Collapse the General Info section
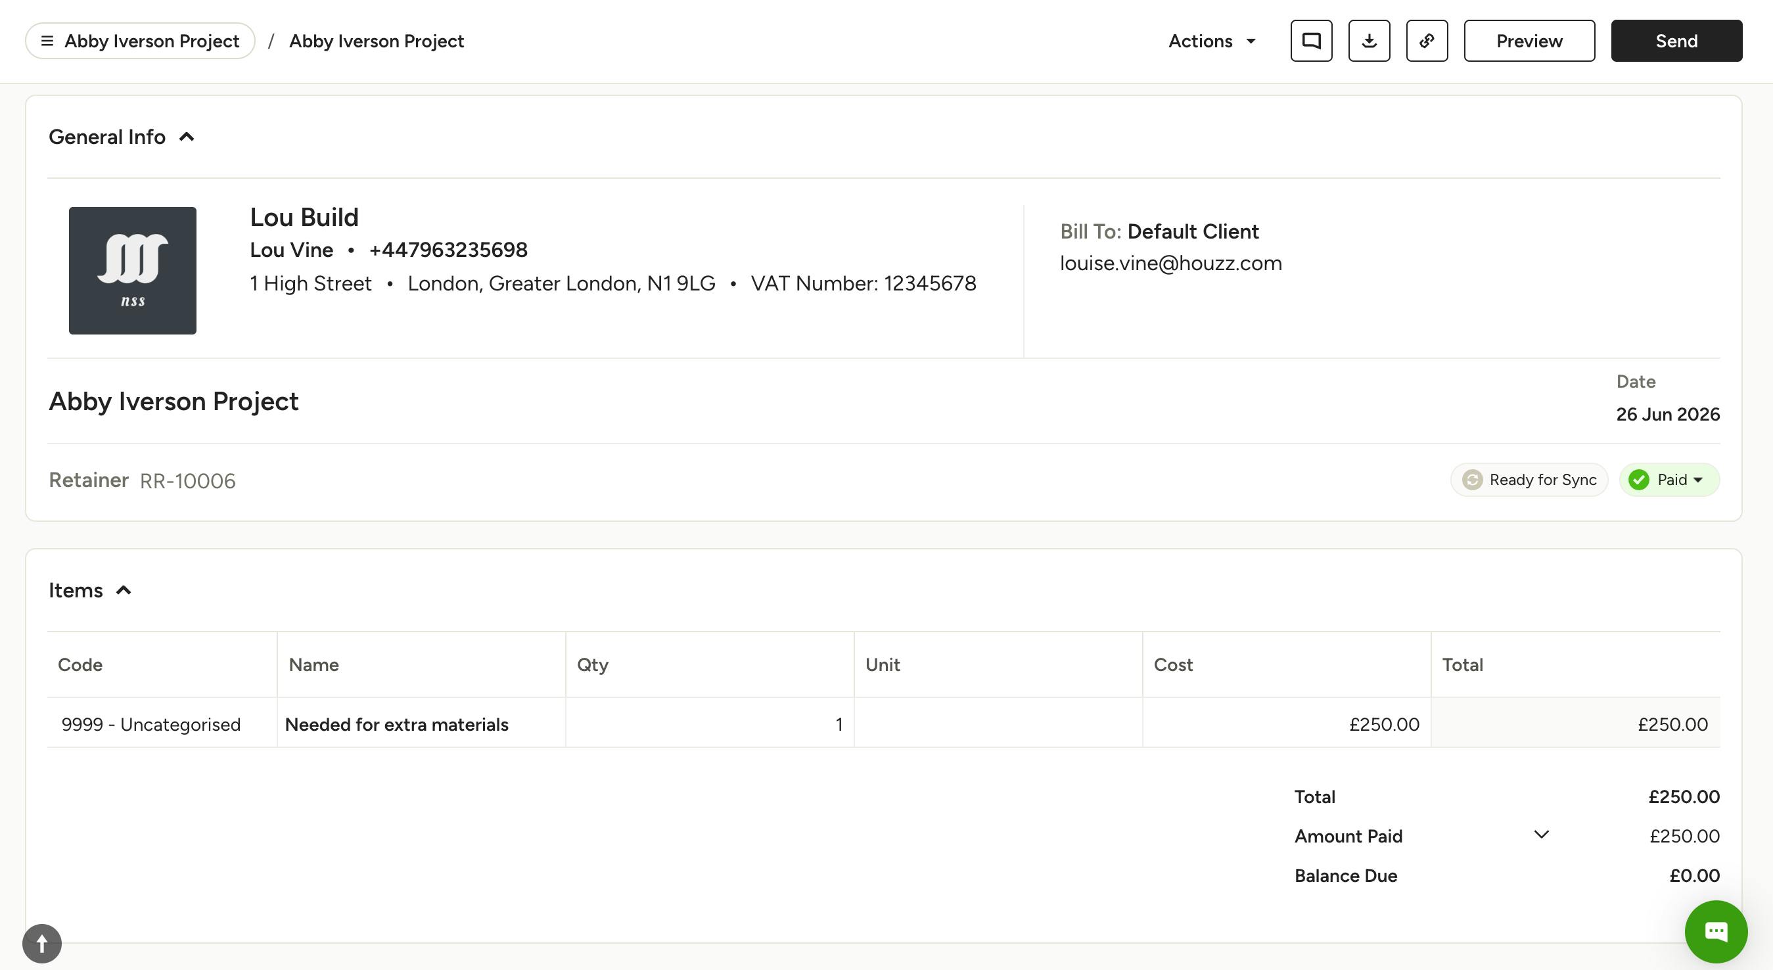Viewport: 1773px width, 970px height. 187,137
